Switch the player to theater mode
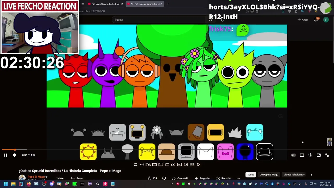 point(319,155)
